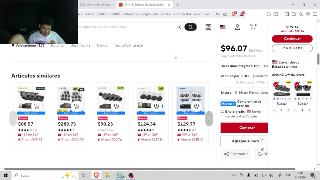Show next similar articles with right arrow
Image resolution: width=320 pixels, height=180 pixels.
tap(209, 118)
